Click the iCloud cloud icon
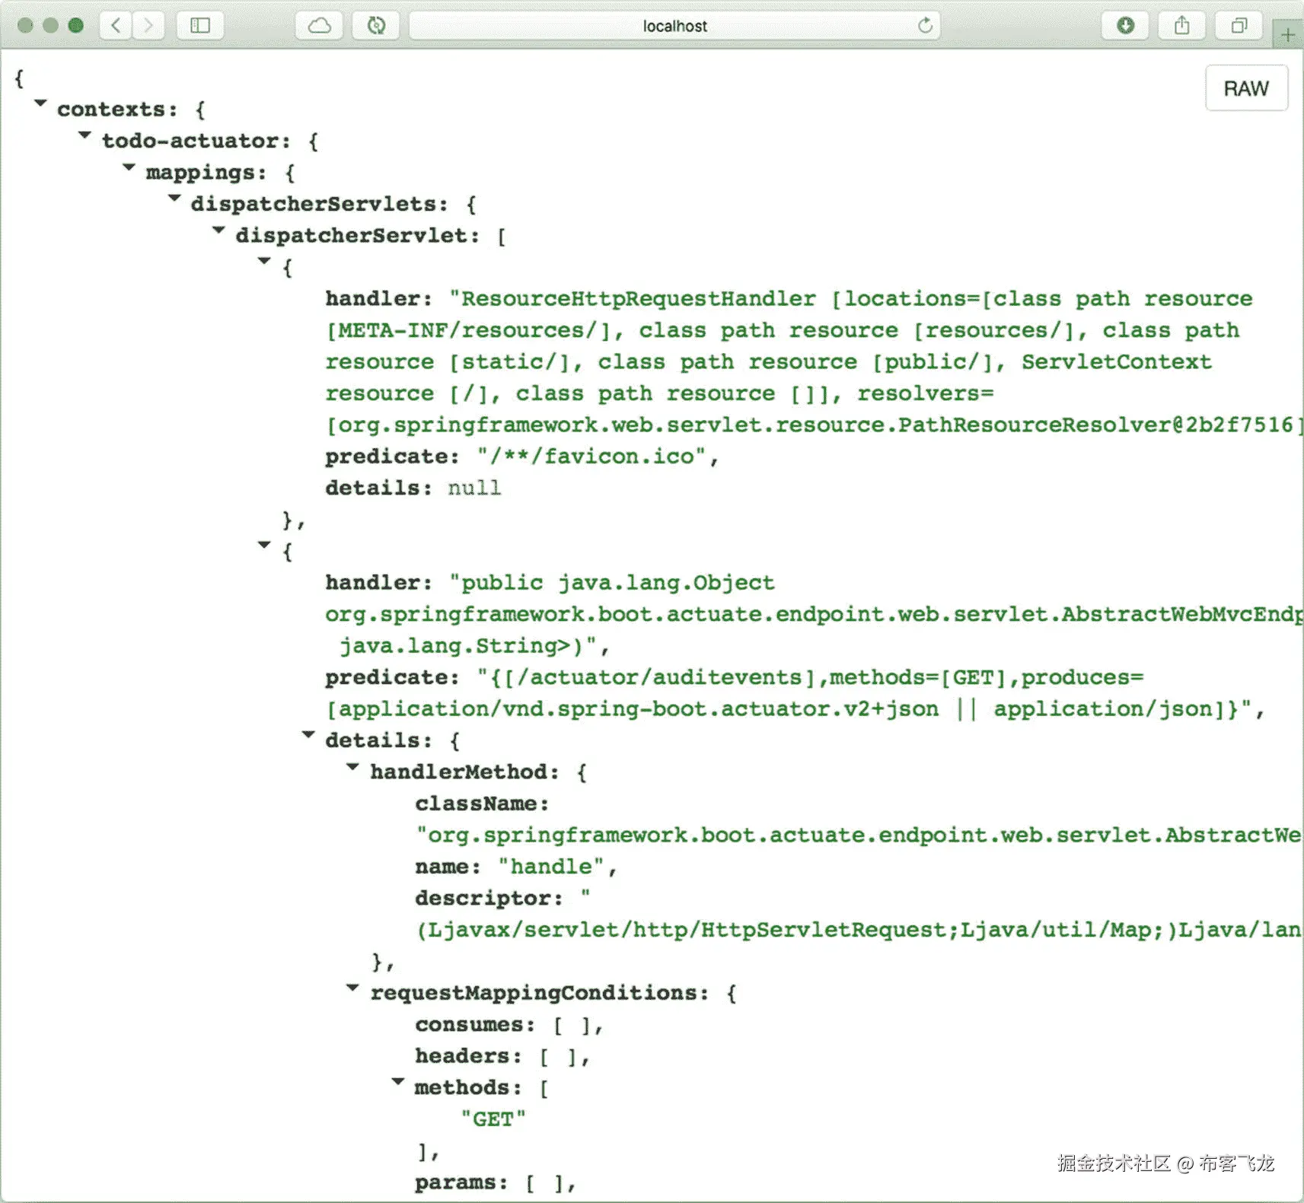The image size is (1304, 1203). pyautogui.click(x=319, y=25)
